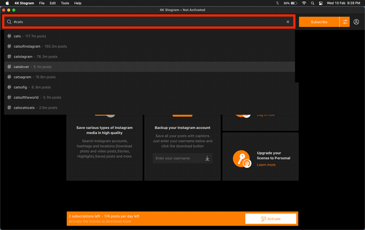
Task: Open Control Center icon in menu bar
Action: (x=321, y=3)
